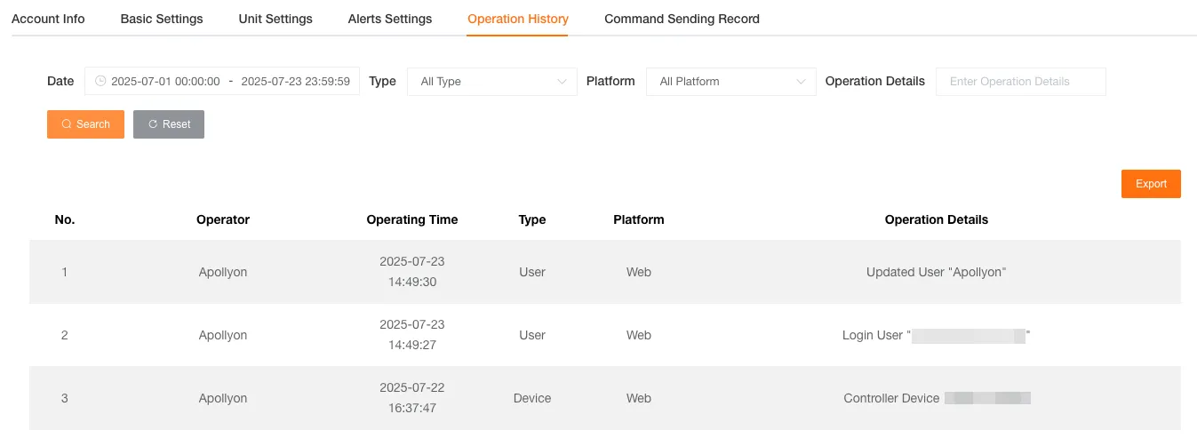Click Apollyon operator in row 3

pos(223,398)
